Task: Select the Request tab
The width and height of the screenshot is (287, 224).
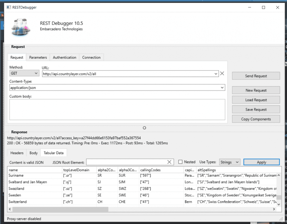Action: [17, 57]
